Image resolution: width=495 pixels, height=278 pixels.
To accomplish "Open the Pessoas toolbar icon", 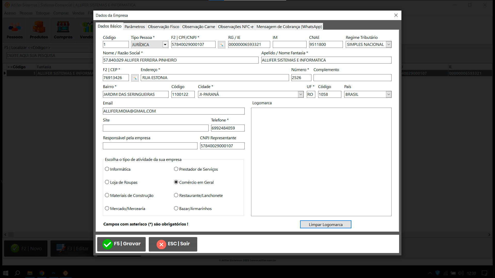I will tap(15, 30).
